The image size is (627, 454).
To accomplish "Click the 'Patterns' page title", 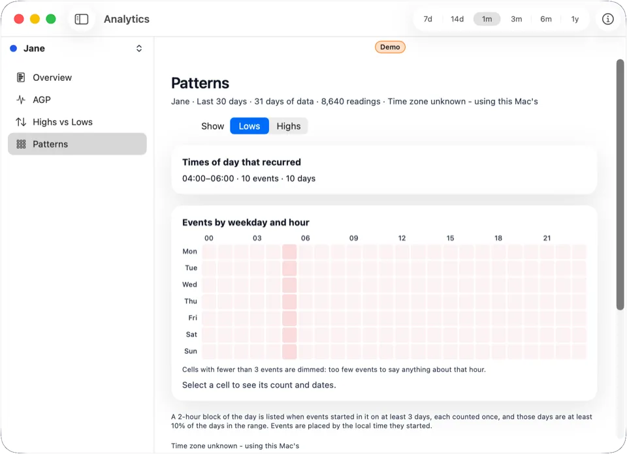I will [x=200, y=83].
